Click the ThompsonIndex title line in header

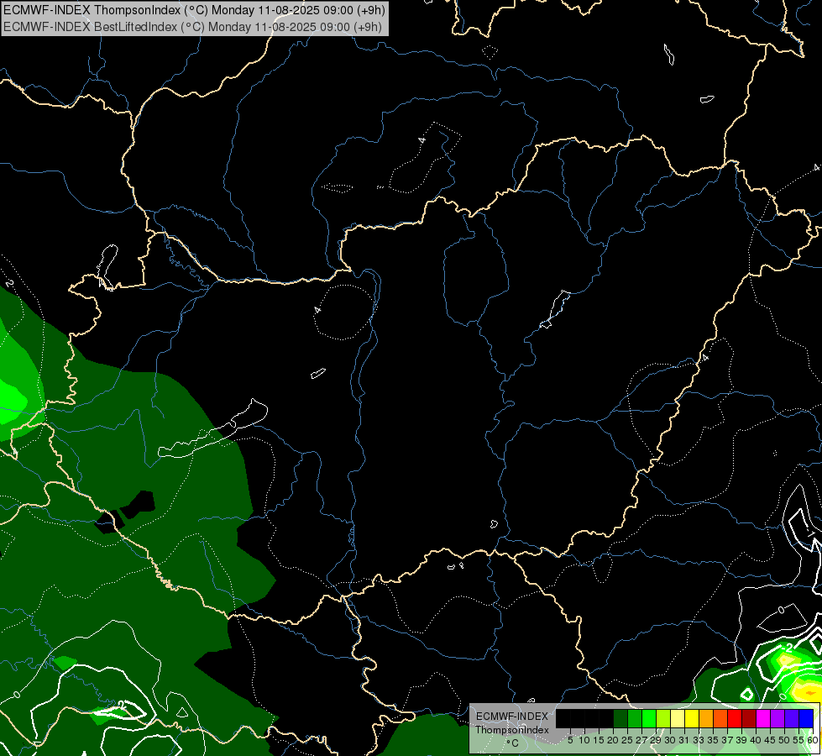(194, 10)
